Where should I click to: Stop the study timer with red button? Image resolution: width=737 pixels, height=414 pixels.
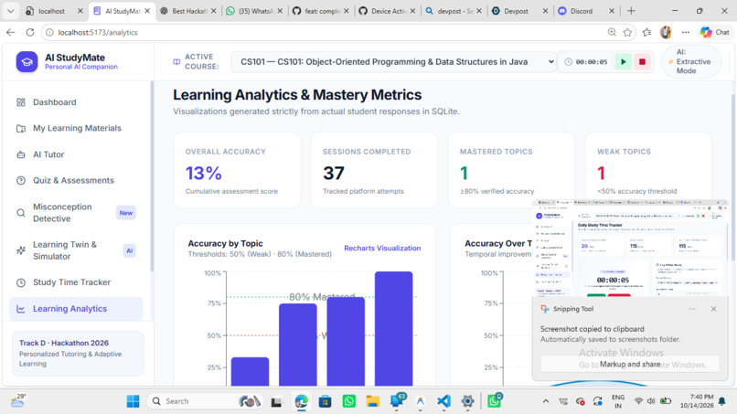[642, 62]
